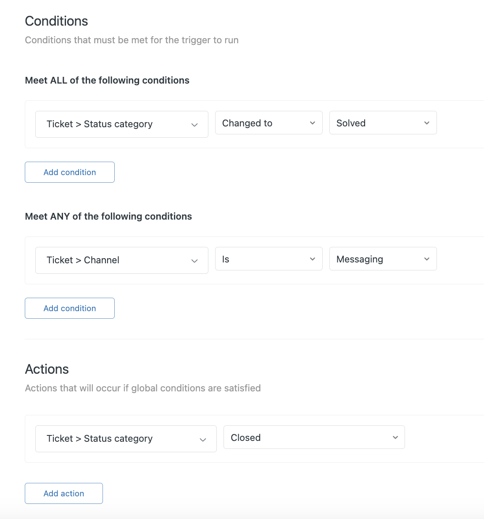484x519 pixels.
Task: Click the Meet ANY of the following conditions label
Action: [108, 216]
